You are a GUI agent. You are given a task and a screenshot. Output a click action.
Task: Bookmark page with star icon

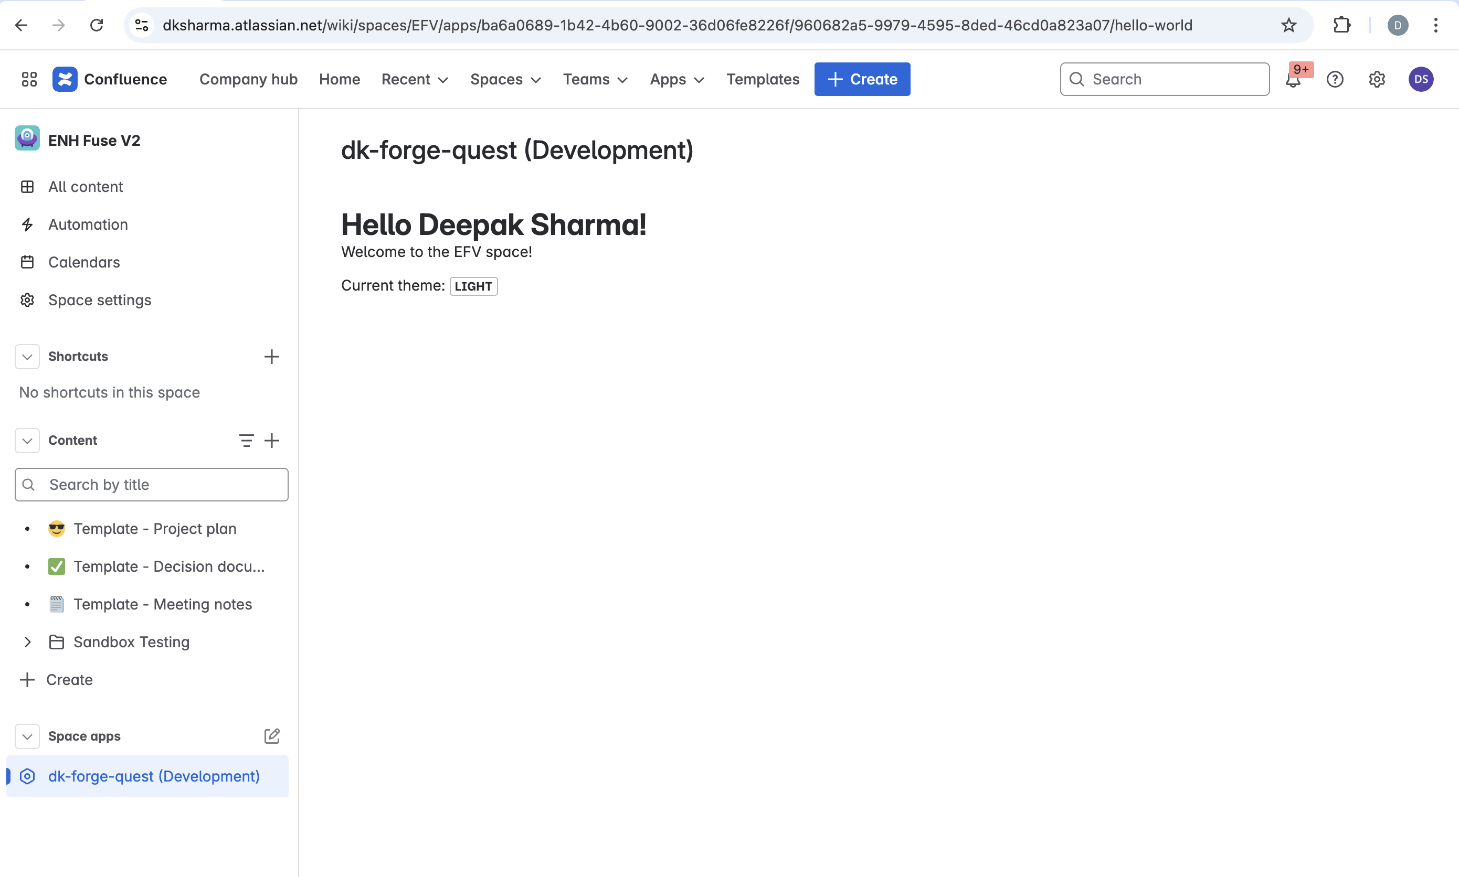pos(1289,25)
